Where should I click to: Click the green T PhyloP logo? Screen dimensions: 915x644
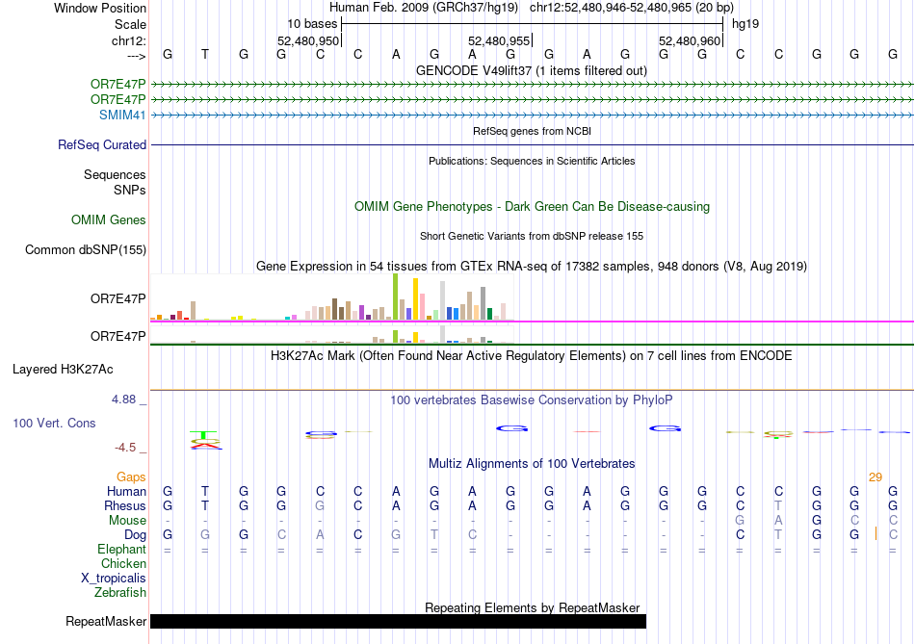point(203,435)
